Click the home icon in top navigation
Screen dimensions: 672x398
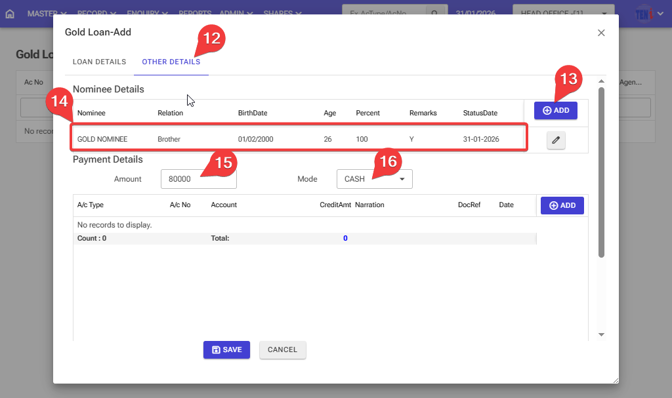9,13
